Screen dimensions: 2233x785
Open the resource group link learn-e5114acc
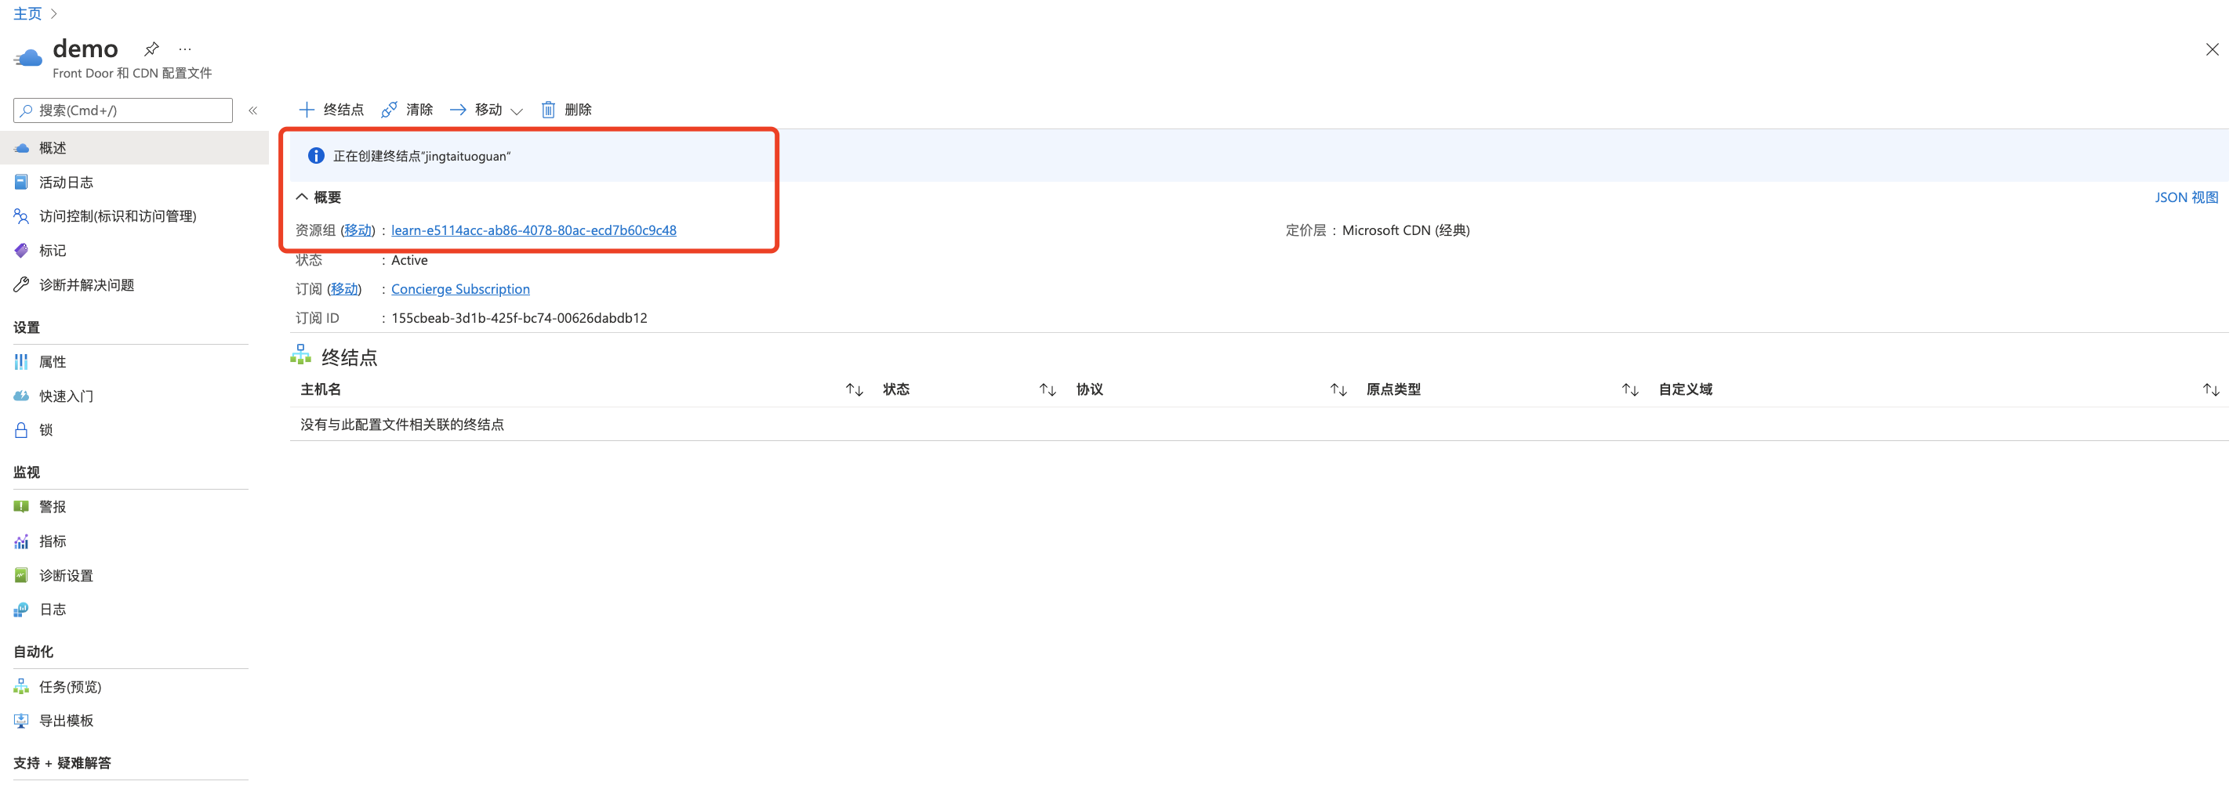coord(533,230)
